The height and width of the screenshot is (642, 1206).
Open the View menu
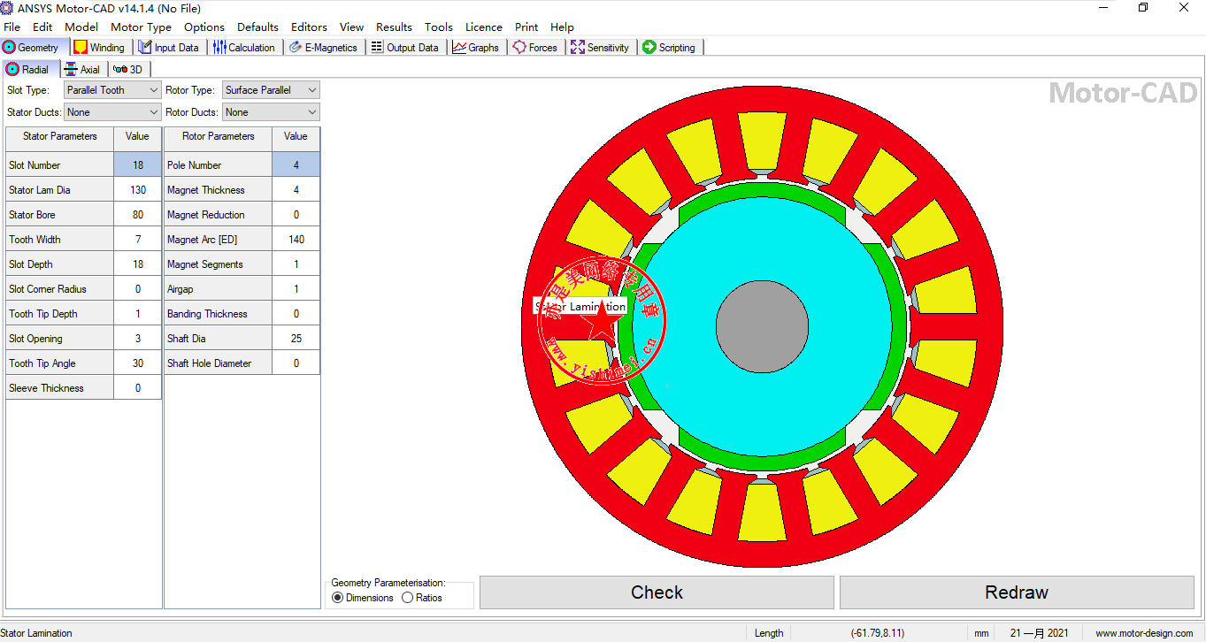point(351,27)
